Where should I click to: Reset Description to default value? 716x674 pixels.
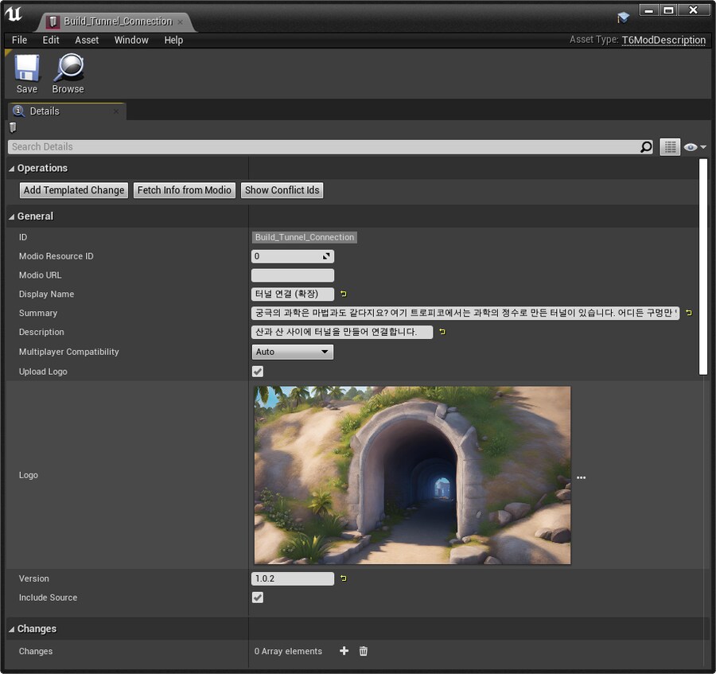pyautogui.click(x=442, y=332)
